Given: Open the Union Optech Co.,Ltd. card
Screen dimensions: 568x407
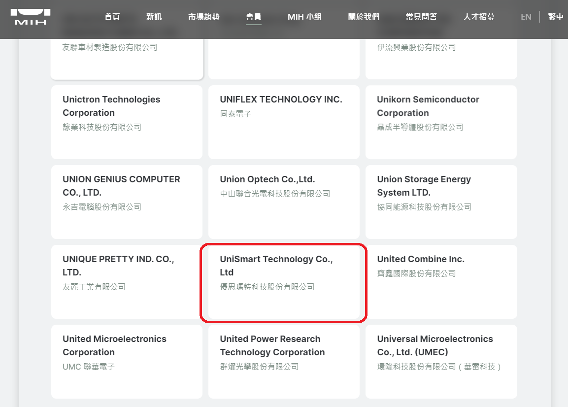Looking at the screenshot, I should click(284, 202).
